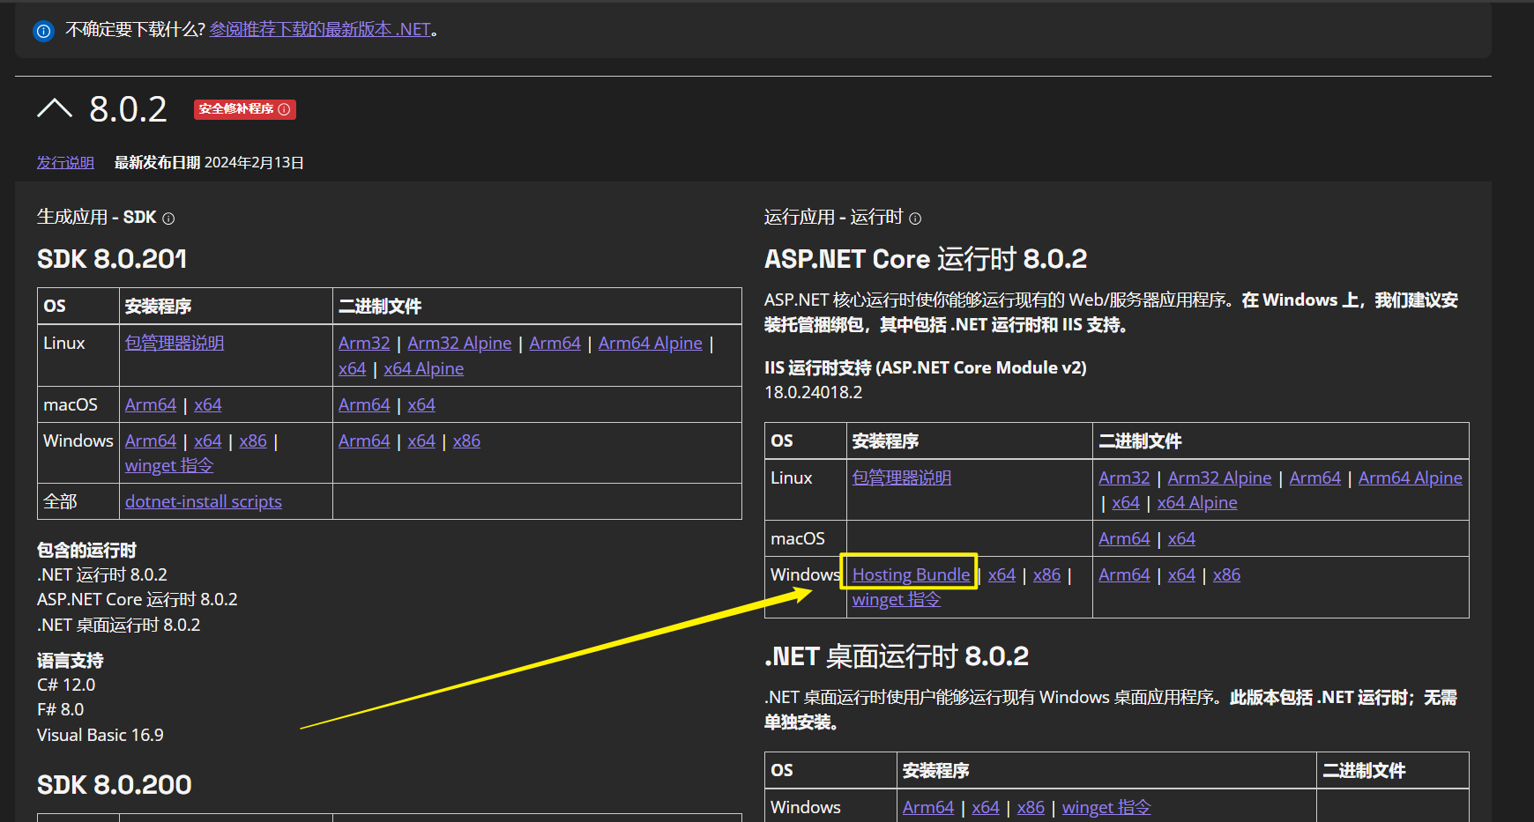Click the info icon next to 生成应用 - SDK
Image resolution: width=1534 pixels, height=822 pixels.
click(168, 218)
